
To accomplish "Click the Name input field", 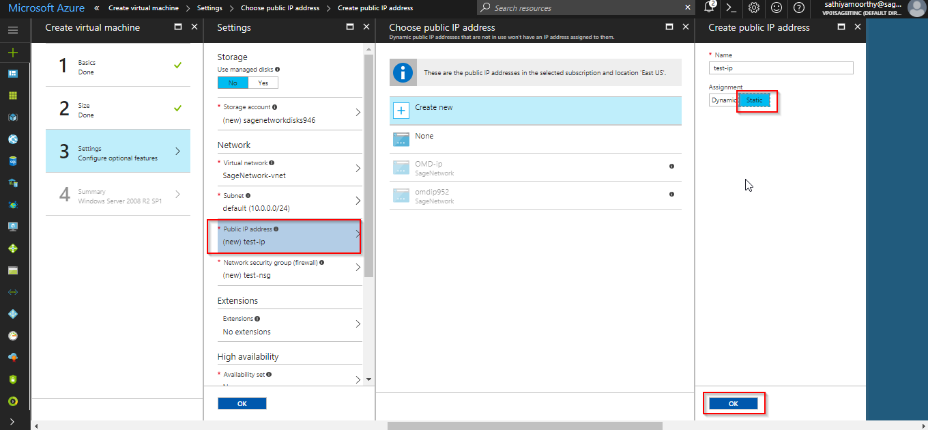I will pyautogui.click(x=781, y=68).
